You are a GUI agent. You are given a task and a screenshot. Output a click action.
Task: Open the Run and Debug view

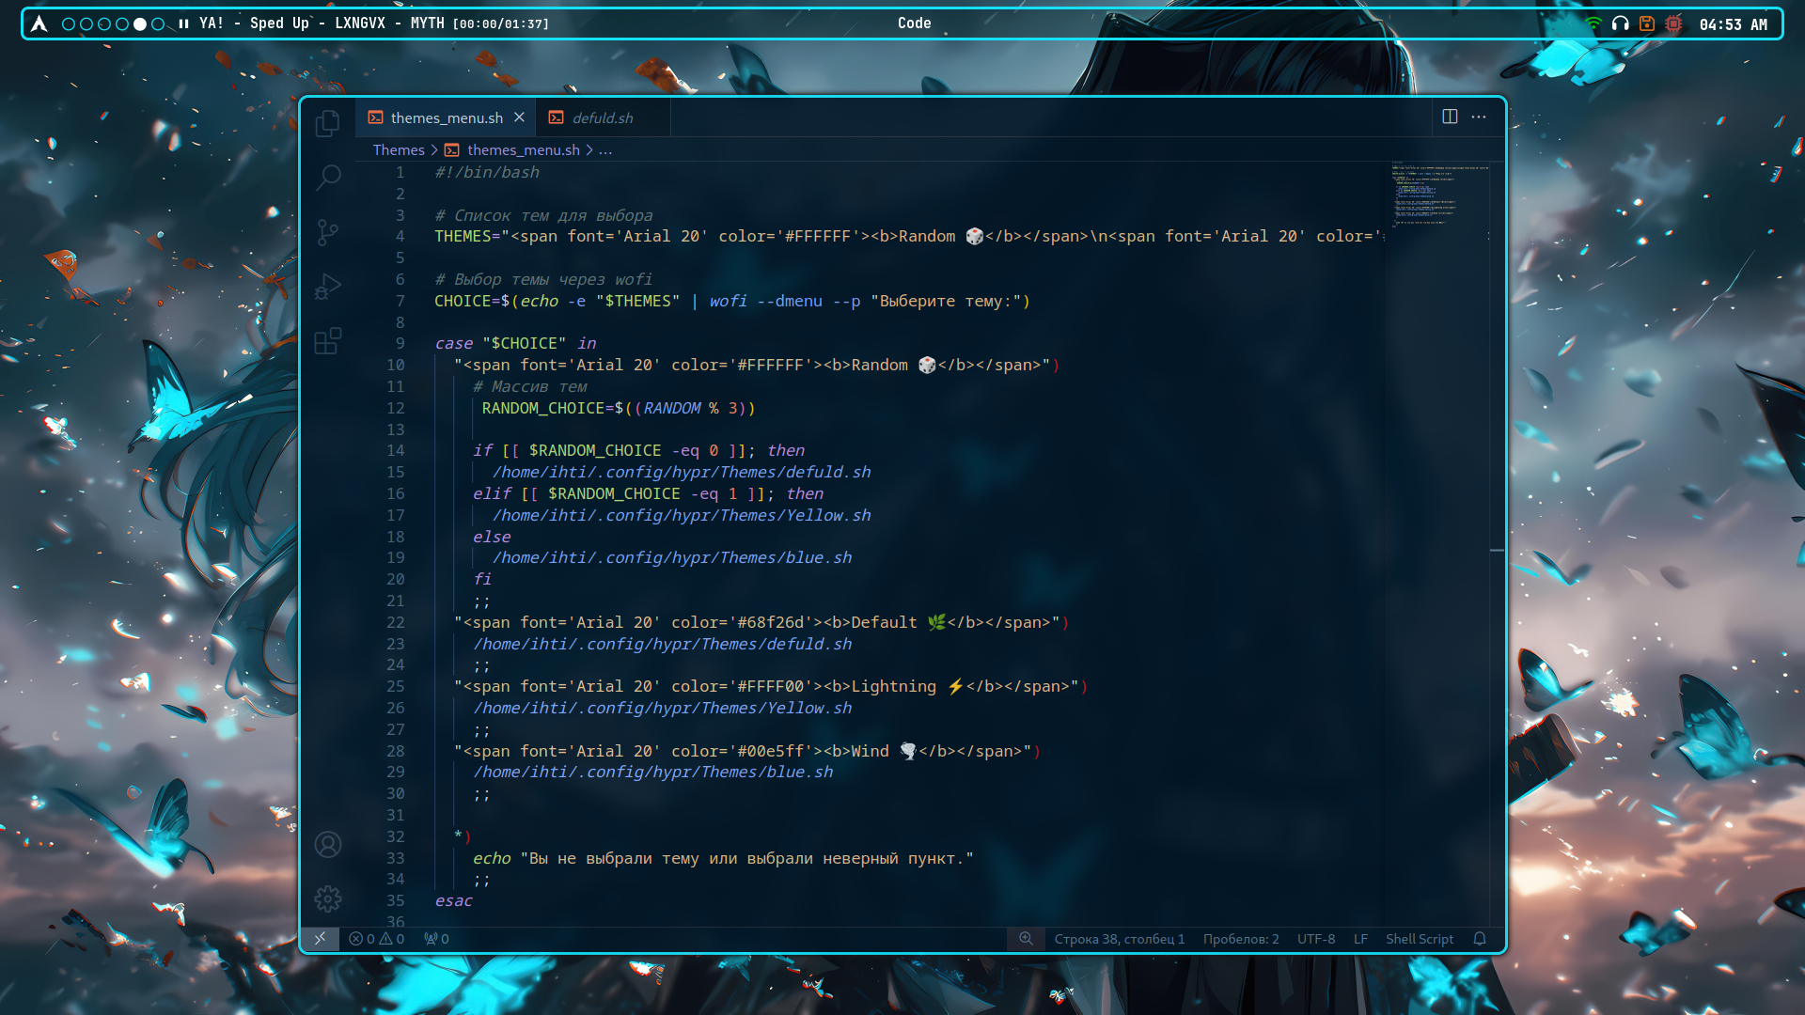tap(327, 286)
